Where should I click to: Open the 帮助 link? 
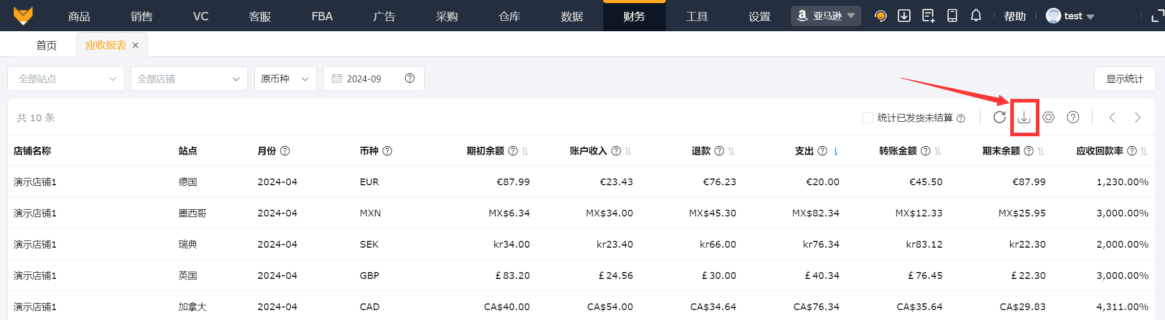pos(1014,17)
